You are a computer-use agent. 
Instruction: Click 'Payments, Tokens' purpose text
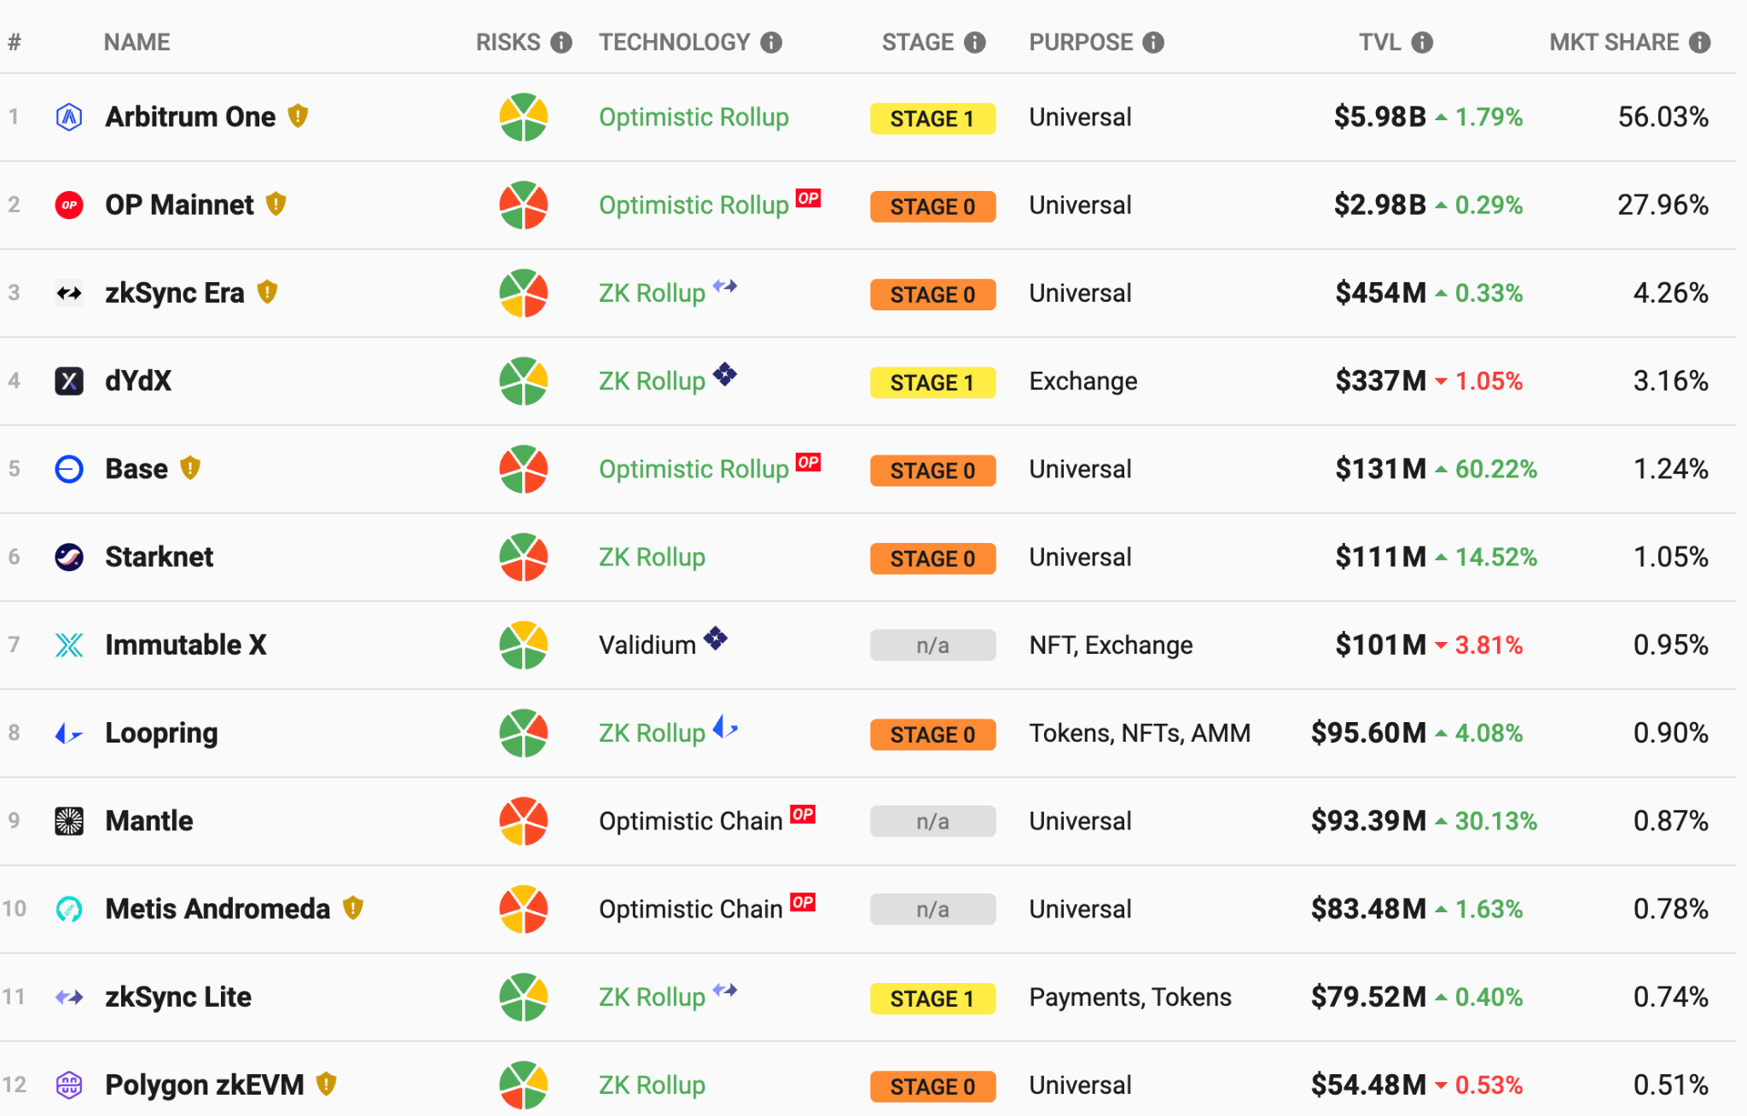click(x=1130, y=997)
